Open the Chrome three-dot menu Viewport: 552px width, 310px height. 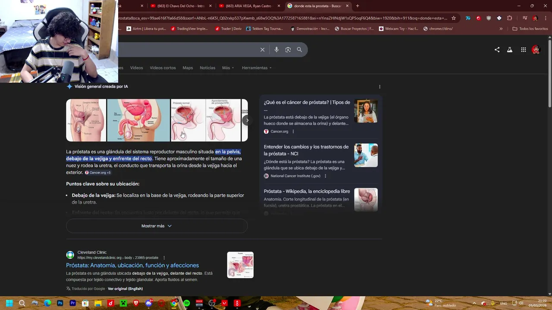click(546, 18)
